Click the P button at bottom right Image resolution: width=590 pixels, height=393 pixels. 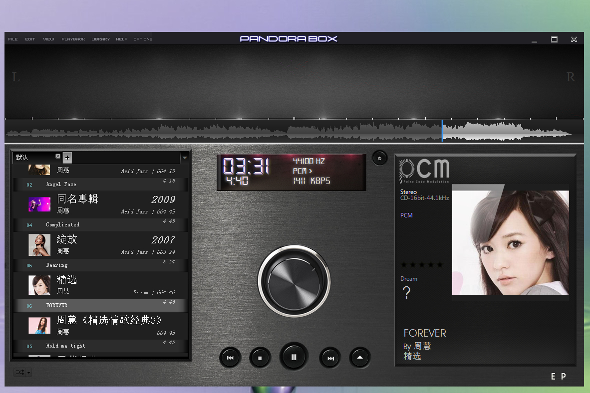point(563,377)
